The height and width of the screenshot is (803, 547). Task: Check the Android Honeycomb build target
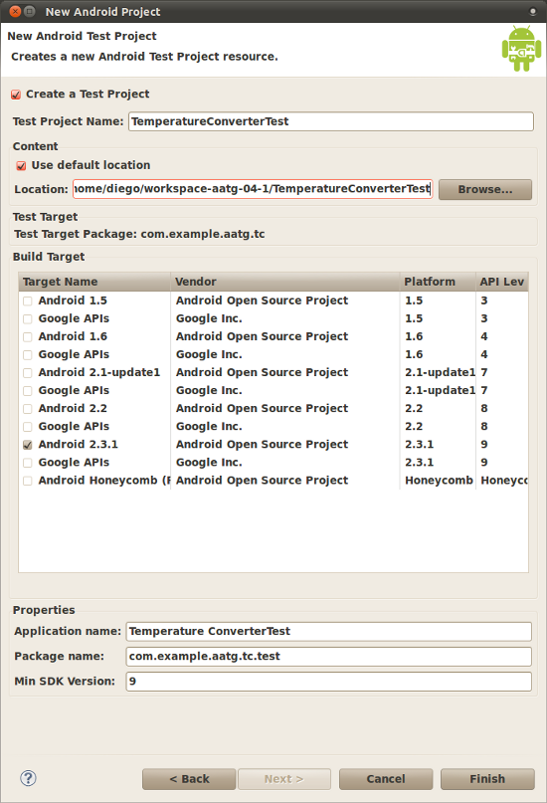pos(28,481)
